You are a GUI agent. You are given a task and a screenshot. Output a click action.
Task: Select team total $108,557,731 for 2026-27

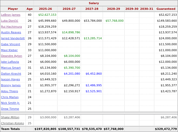pos(69,129)
